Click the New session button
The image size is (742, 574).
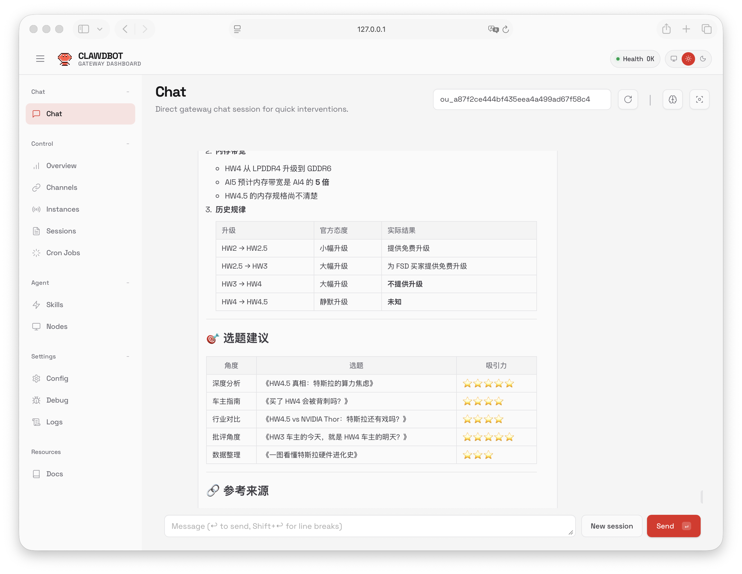coord(611,526)
